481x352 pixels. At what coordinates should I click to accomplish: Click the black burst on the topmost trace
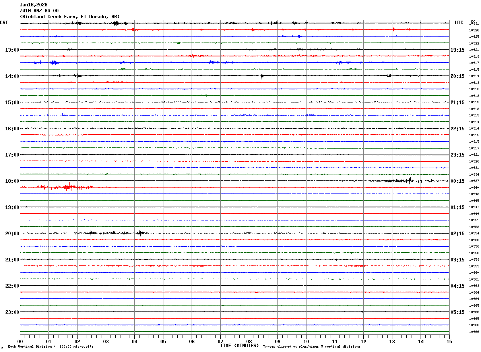116,23
